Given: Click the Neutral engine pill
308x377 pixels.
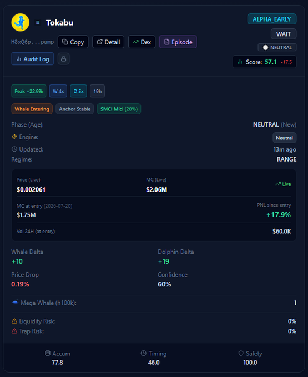Looking at the screenshot, I should [x=285, y=138].
